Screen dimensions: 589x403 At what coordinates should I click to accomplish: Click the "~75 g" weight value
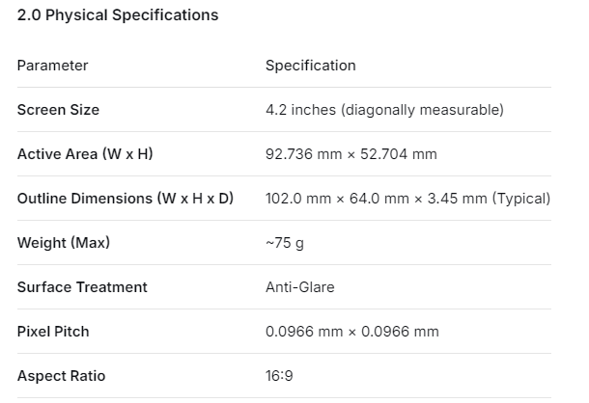[284, 243]
